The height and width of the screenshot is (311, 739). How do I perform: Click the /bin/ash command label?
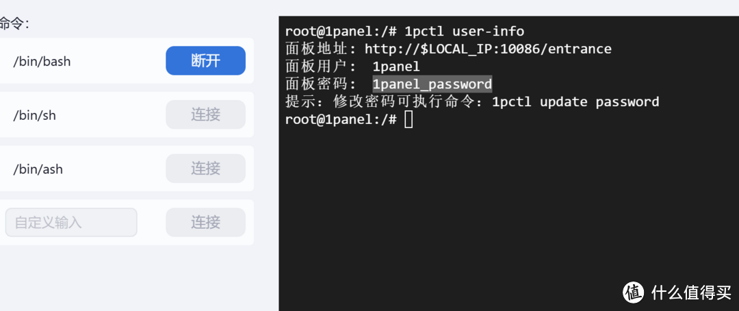38,169
